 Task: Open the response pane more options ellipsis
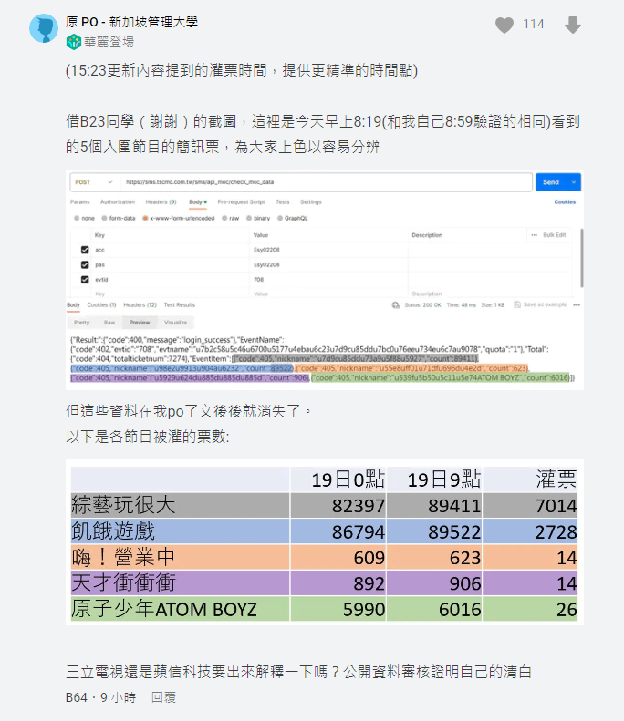click(577, 304)
